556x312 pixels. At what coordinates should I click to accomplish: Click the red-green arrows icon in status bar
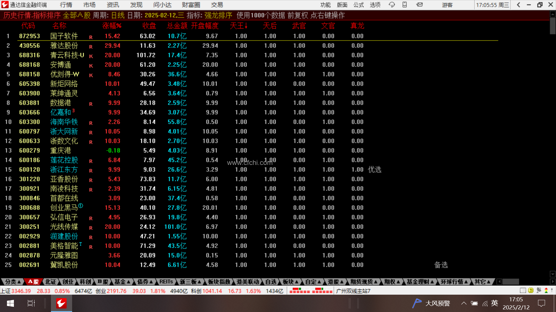(x=546, y=290)
